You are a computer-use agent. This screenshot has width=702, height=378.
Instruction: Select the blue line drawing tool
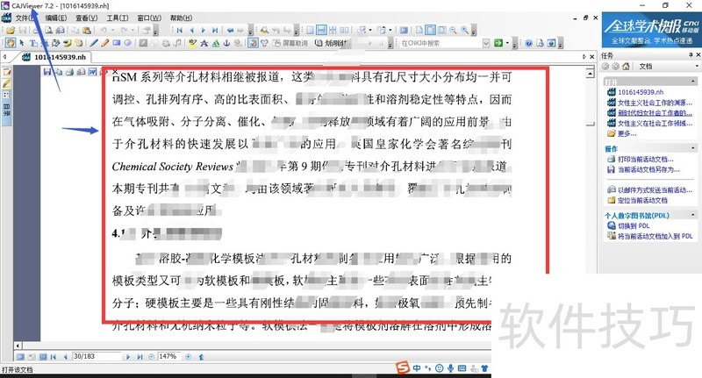pos(94,43)
